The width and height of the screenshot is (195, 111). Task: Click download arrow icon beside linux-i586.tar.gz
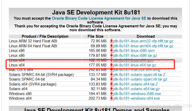(112, 55)
